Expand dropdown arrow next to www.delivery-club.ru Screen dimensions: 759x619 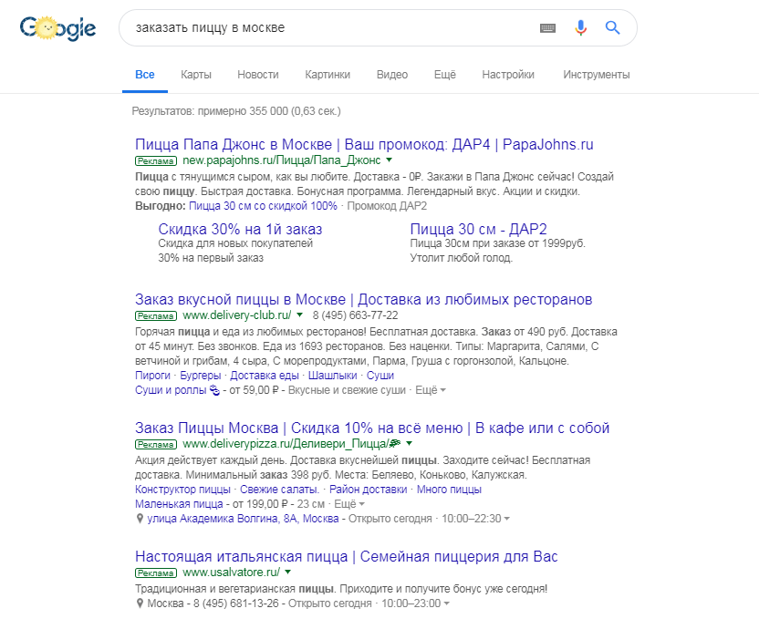tap(299, 315)
